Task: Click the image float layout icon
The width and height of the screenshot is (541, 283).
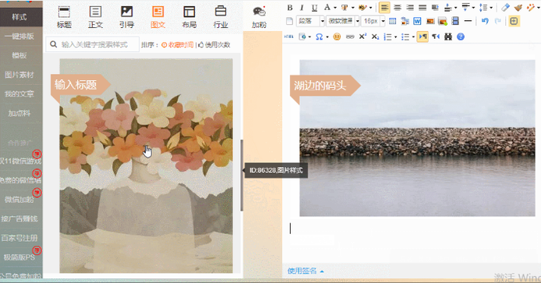Action: (x=405, y=21)
